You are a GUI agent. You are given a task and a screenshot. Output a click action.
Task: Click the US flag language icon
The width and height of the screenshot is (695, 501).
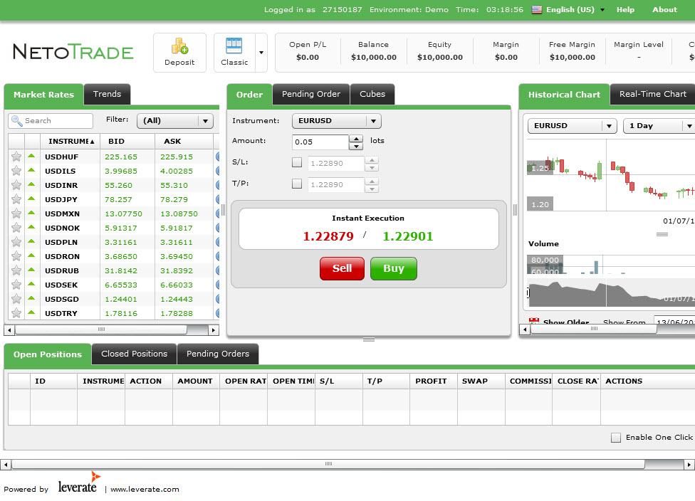[x=537, y=10]
